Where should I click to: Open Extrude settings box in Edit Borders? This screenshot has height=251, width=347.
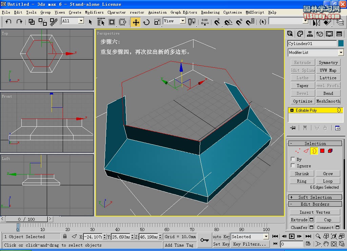pyautogui.click(x=311, y=219)
